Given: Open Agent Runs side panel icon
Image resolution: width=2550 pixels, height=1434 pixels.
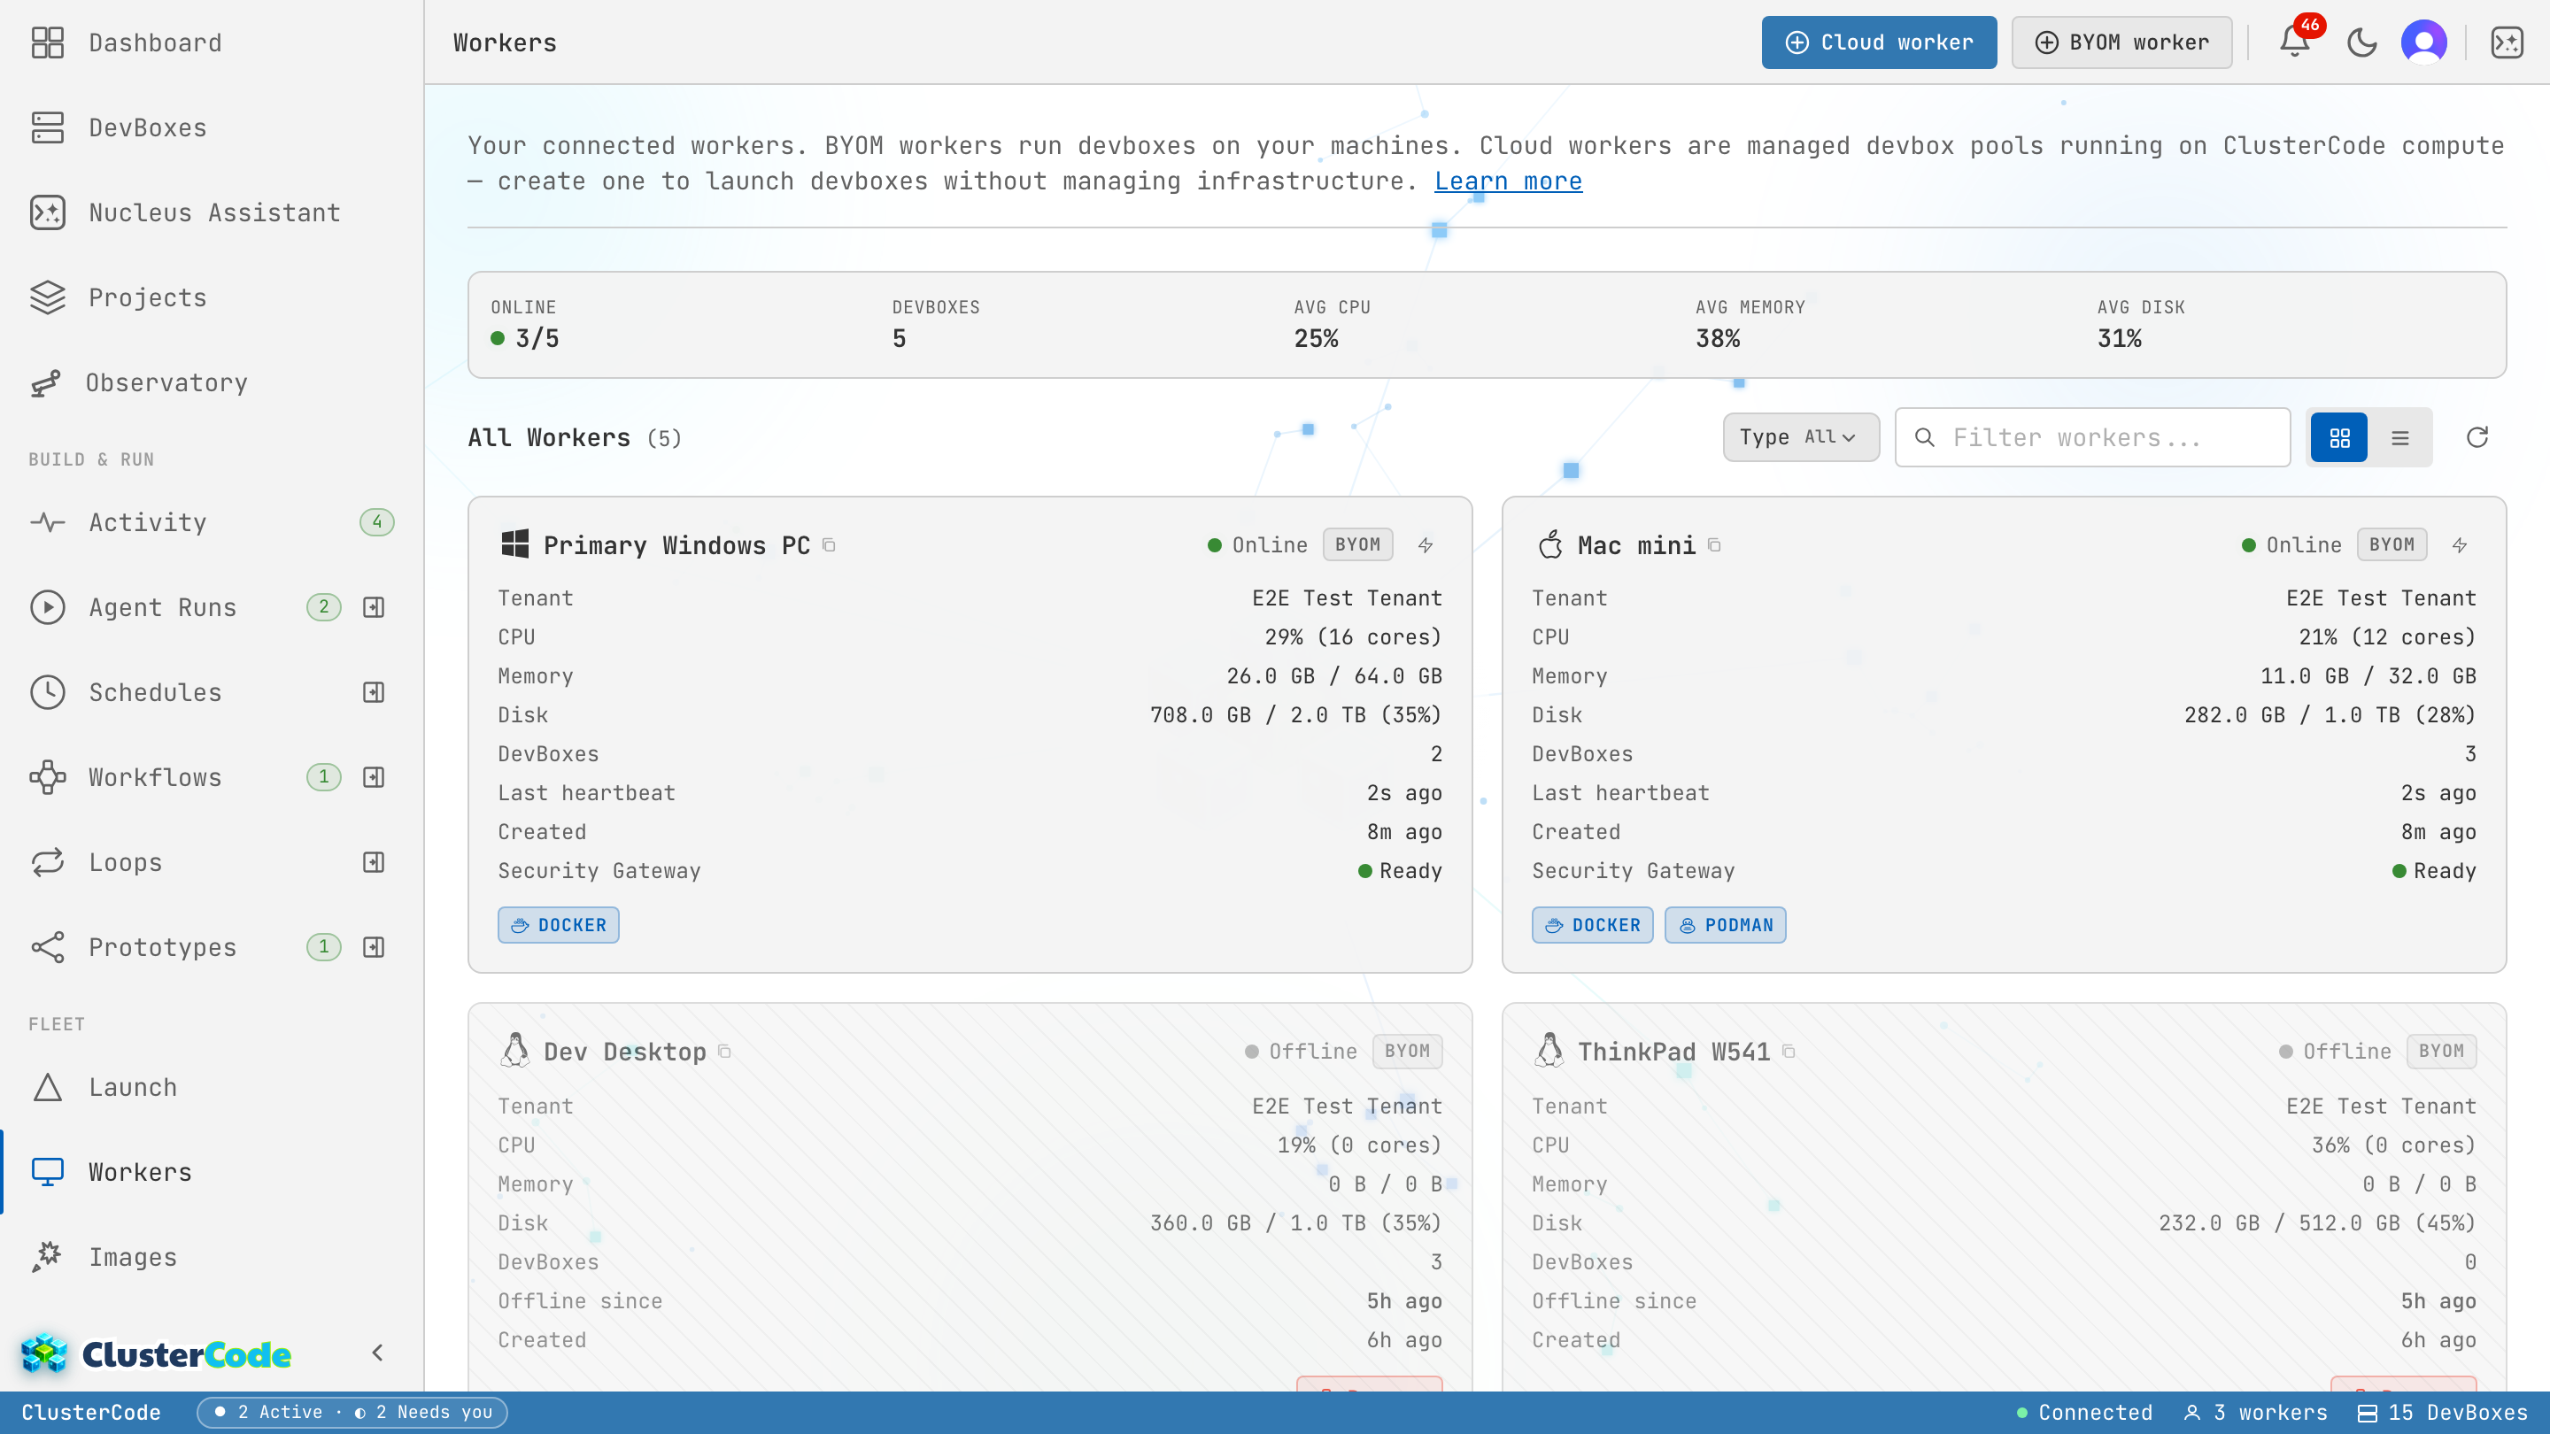Looking at the screenshot, I should tap(373, 607).
